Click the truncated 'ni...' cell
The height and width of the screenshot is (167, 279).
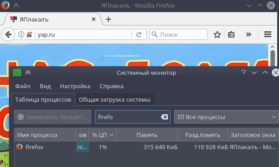pos(82,147)
